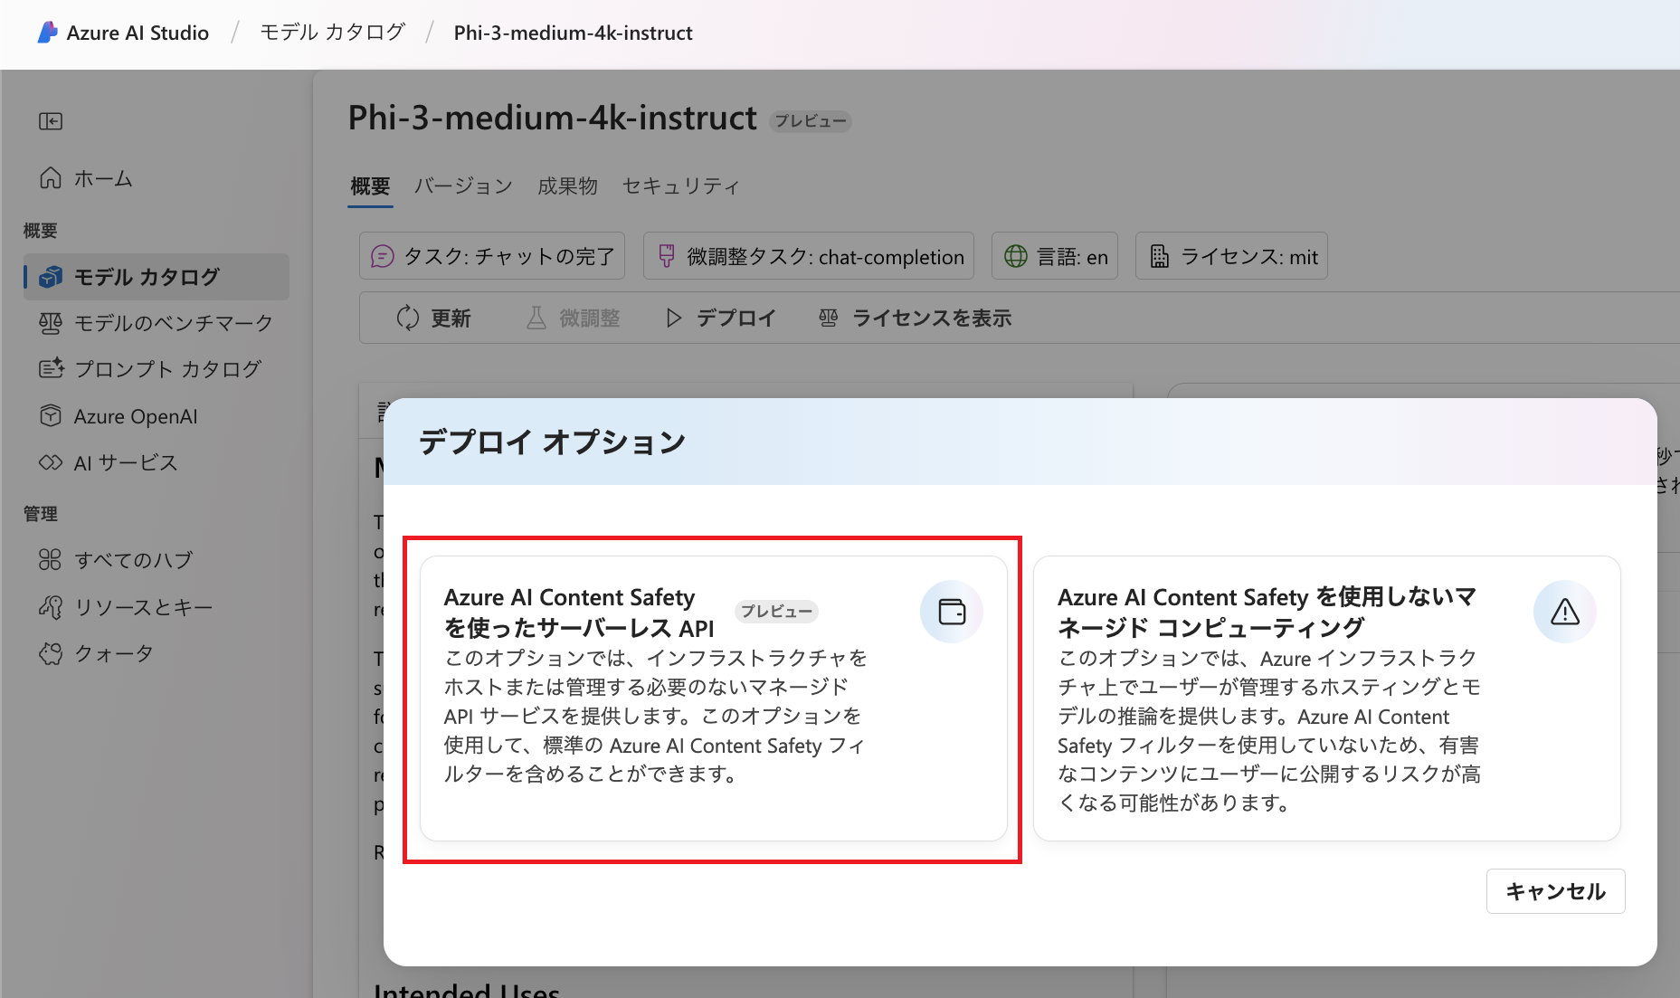The height and width of the screenshot is (998, 1680).
Task: Open プロンプト カタログ from its sidebar icon
Action: (51, 369)
